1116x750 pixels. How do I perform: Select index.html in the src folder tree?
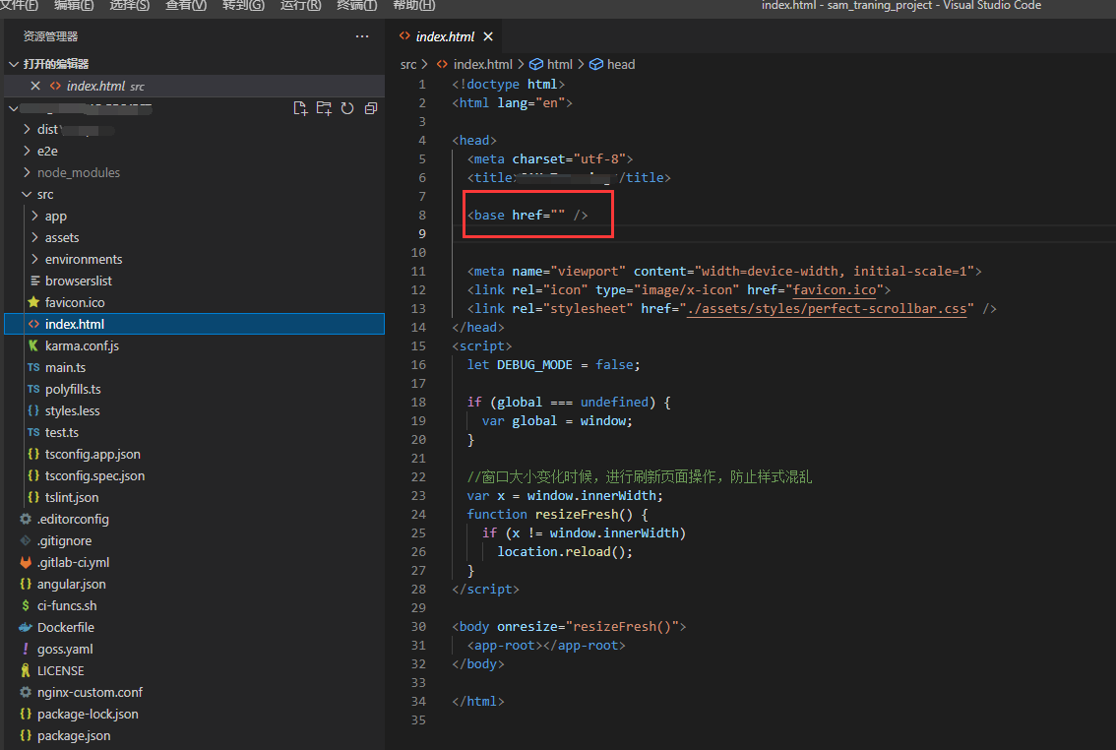194,324
